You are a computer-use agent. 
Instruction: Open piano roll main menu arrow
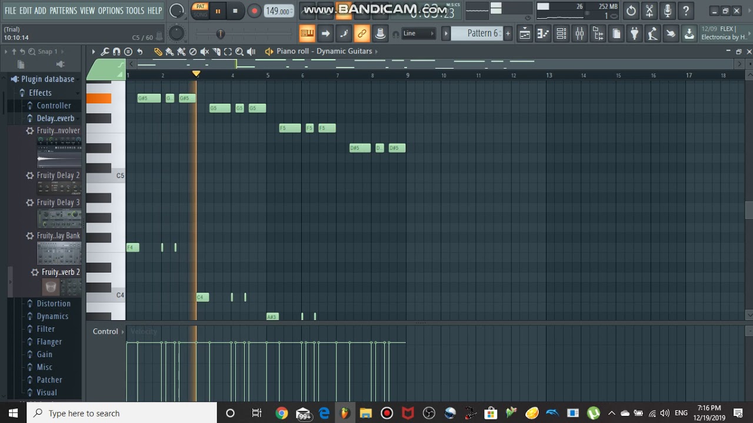93,52
